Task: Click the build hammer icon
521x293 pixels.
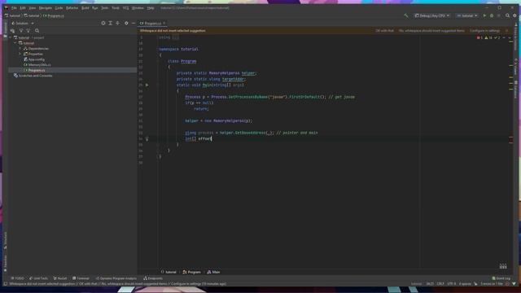Action: [406, 15]
